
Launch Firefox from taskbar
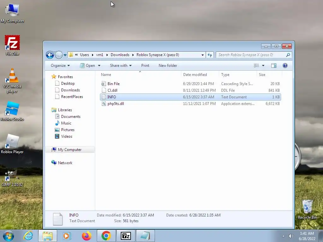click(86, 236)
